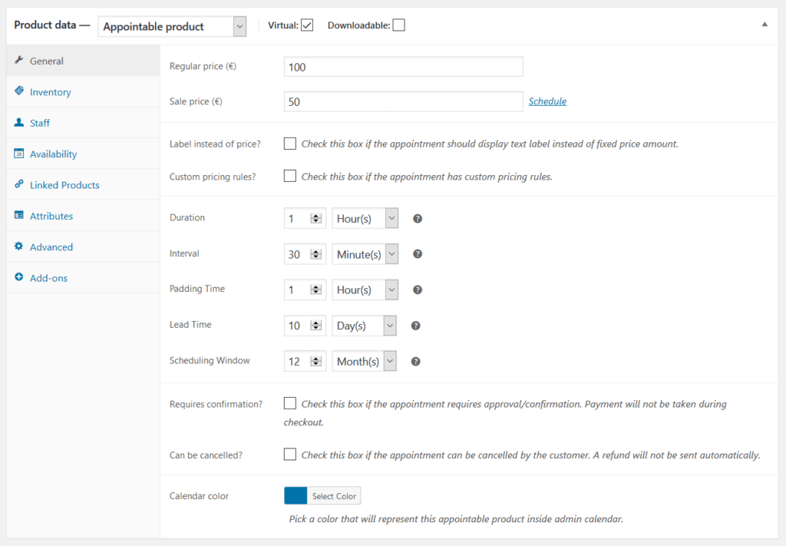This screenshot has height=546, width=786.
Task: Click the Duration help question mark icon
Action: [x=417, y=218]
